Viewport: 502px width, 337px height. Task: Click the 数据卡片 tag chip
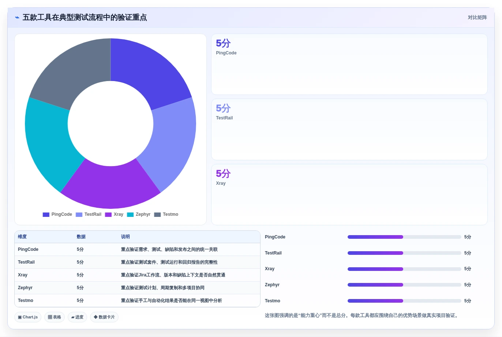tap(104, 317)
